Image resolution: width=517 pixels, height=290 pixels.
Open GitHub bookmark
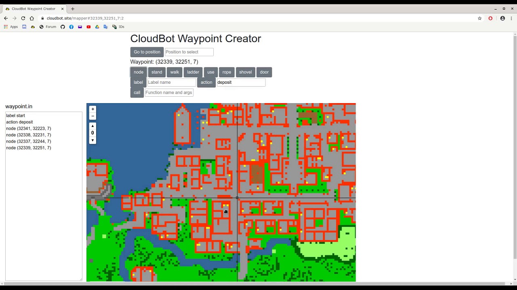(63, 27)
